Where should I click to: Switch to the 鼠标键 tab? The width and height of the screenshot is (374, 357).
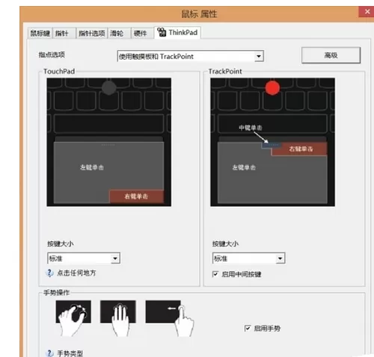coord(40,33)
